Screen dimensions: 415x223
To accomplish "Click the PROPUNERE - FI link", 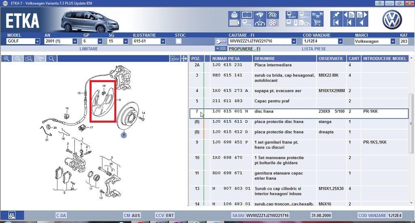I will (x=244, y=49).
